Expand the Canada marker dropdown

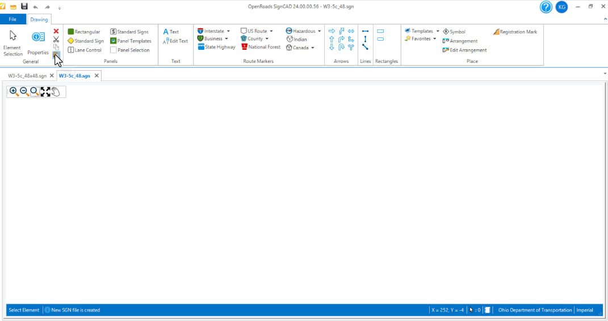pos(313,48)
